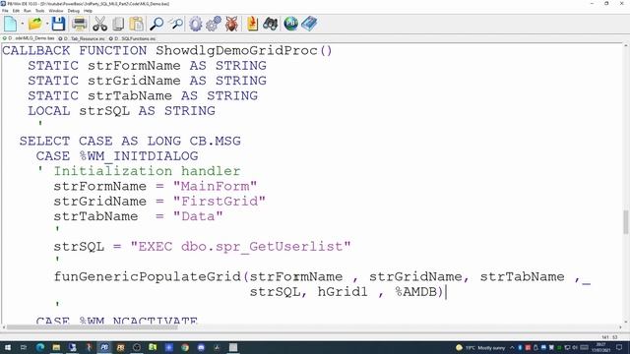
Task: Click the scroll down arrow of editor
Action: pos(626,322)
